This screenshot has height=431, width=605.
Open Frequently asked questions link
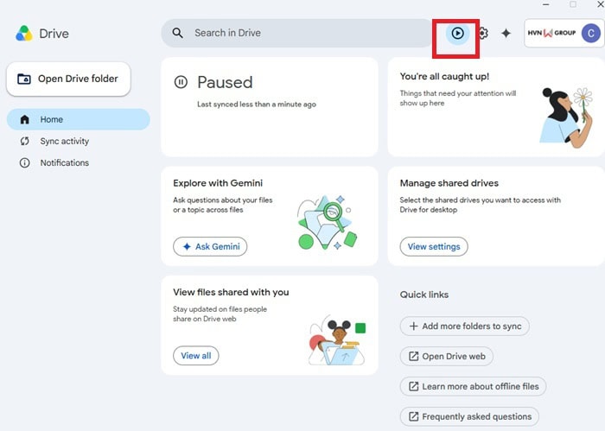pyautogui.click(x=469, y=416)
